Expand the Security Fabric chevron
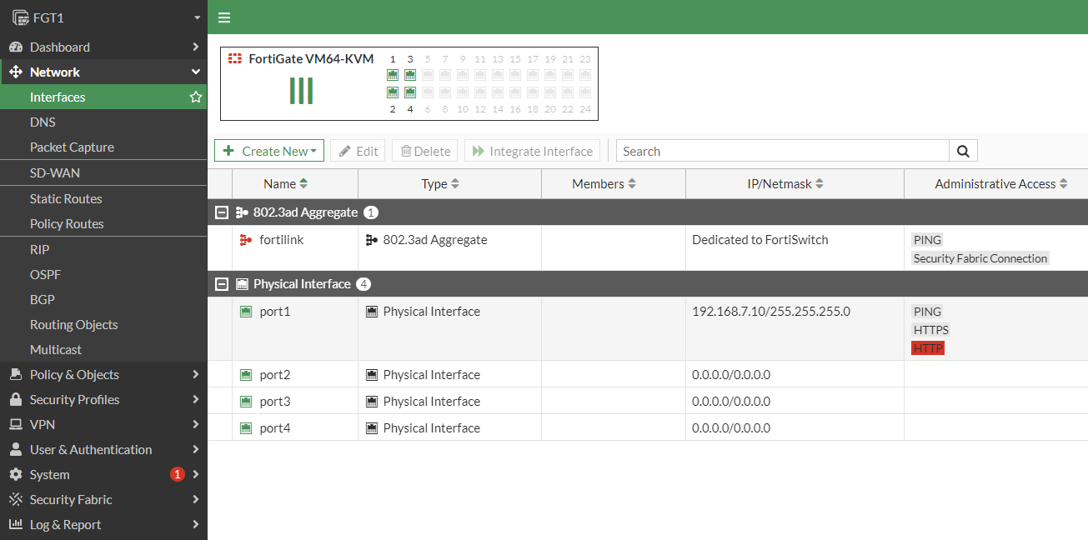The width and height of the screenshot is (1088, 540). pyautogui.click(x=196, y=499)
